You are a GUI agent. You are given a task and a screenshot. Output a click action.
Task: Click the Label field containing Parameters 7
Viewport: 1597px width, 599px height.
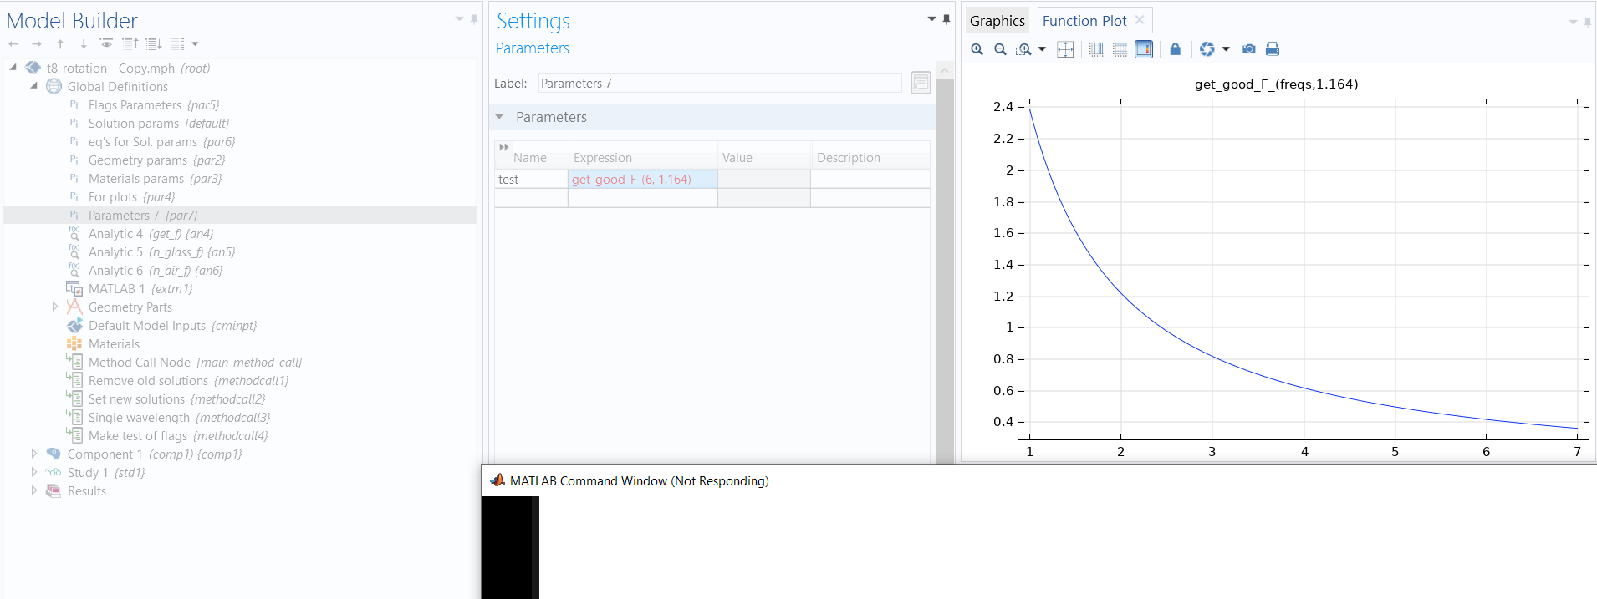[x=718, y=84]
